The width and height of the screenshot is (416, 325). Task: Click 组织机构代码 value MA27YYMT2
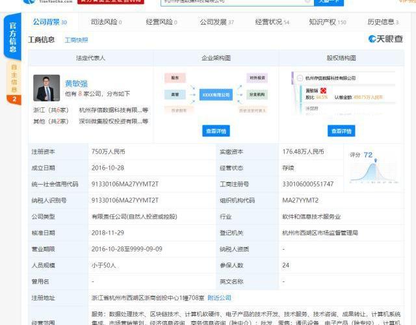(x=300, y=200)
